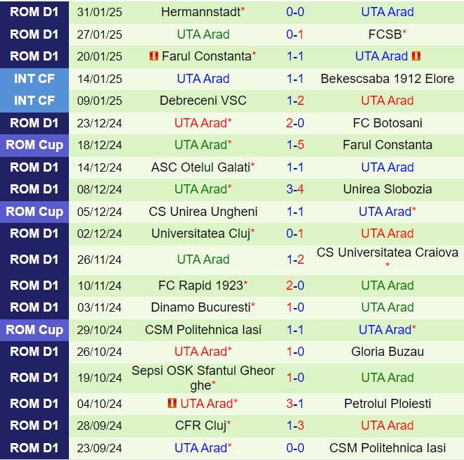Screen dimensions: 464x460
Task: Click red card icon beside Farul Constanta, 20/01/25 row
Action: (154, 56)
